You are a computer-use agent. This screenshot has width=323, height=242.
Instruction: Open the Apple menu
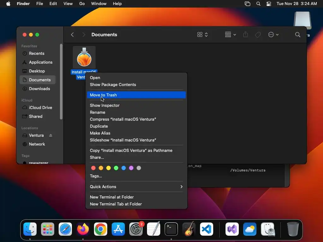8,4
